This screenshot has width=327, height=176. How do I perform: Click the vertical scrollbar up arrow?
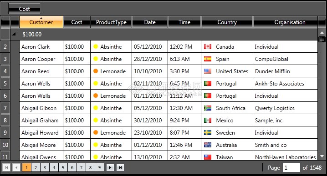pyautogui.click(x=322, y=32)
